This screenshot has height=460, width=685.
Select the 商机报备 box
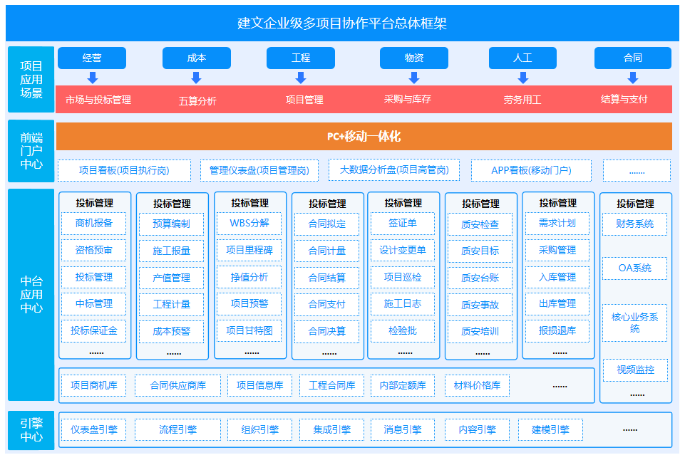(x=94, y=224)
